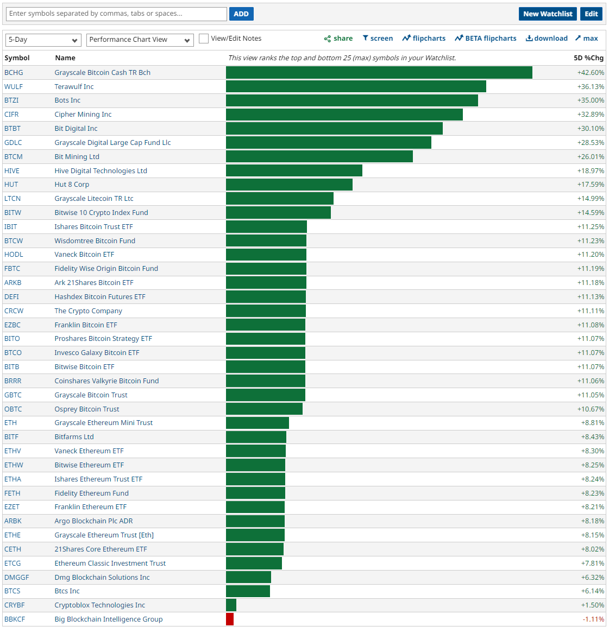
Task: Download the watchlist data
Action: (547, 39)
